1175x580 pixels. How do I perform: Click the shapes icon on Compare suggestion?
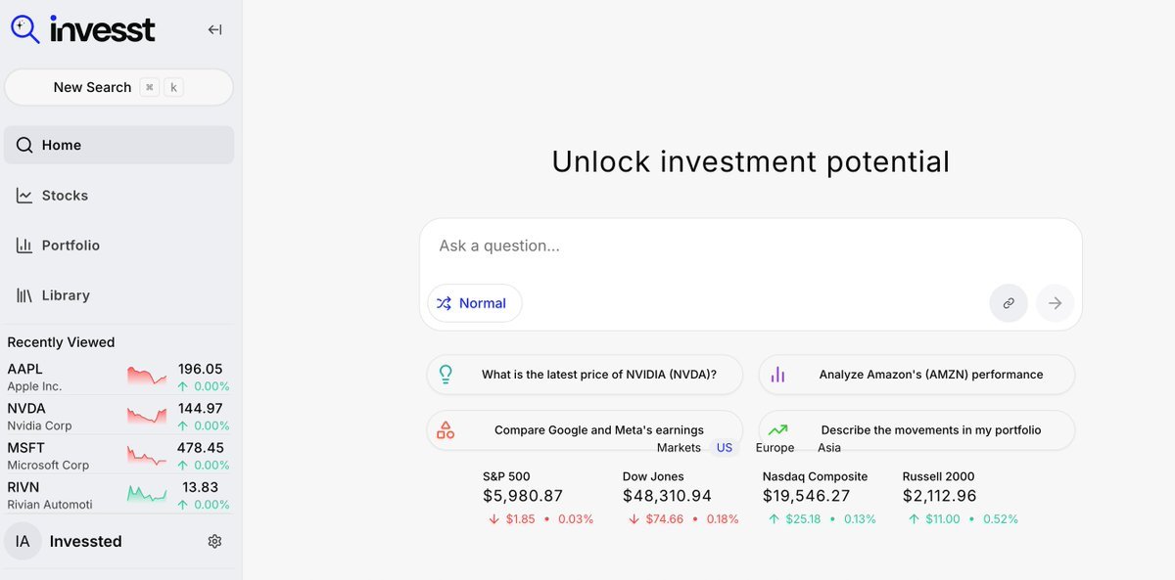[446, 430]
